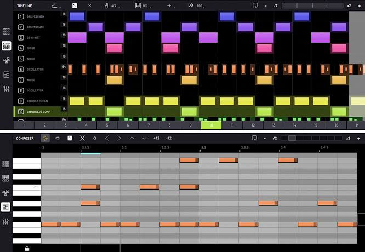365x252 pixels.
Task: Select the CH 09 LT Clean track label
Action: pos(37,101)
